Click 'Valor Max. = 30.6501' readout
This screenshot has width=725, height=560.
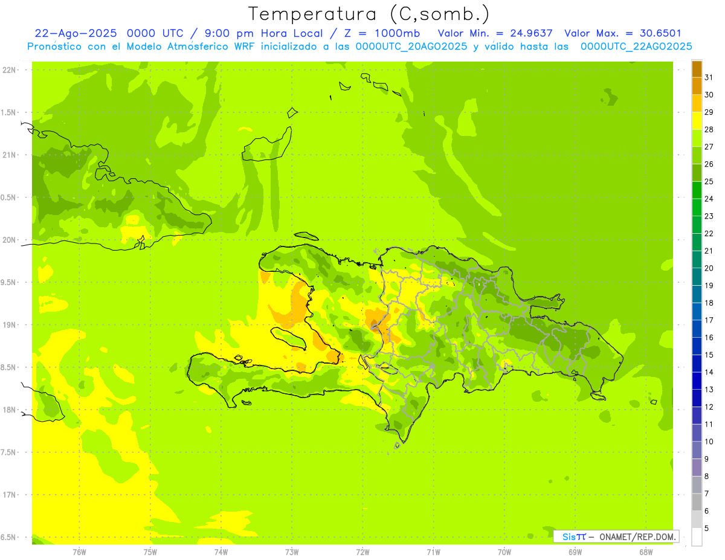(623, 33)
